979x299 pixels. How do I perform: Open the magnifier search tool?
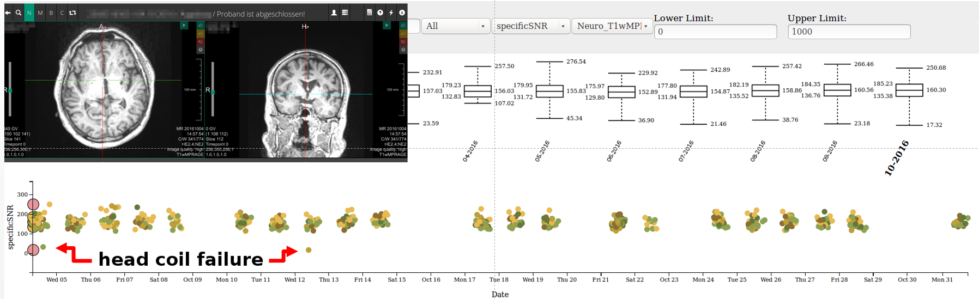(19, 13)
